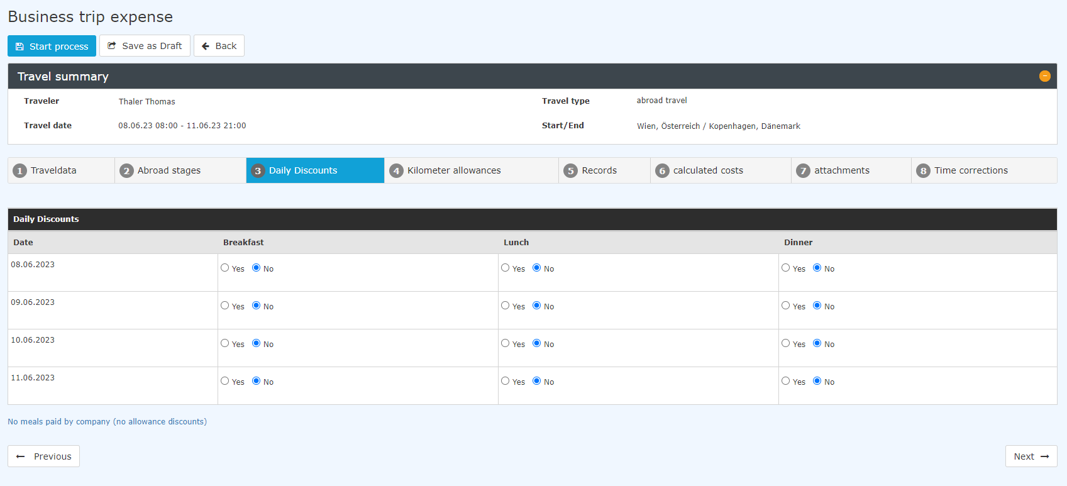Set Breakfast to Yes for 09.06.2023
Screen dimensions: 1067x486
click(225, 306)
